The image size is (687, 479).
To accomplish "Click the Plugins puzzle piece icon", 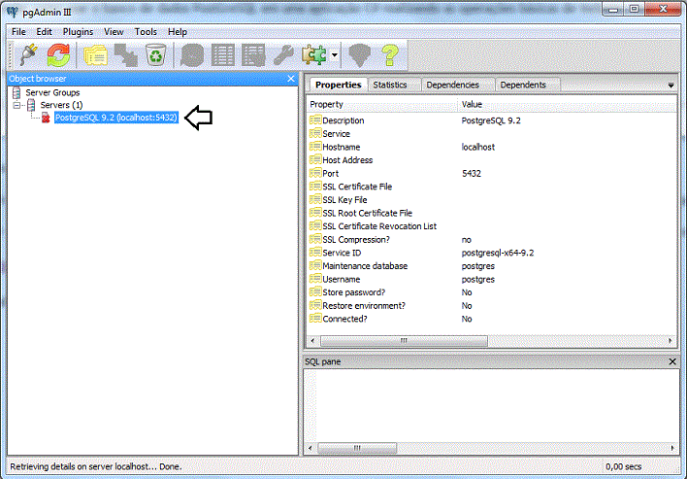I will 313,55.
